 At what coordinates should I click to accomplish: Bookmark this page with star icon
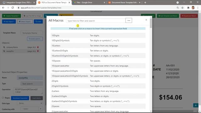182,8
